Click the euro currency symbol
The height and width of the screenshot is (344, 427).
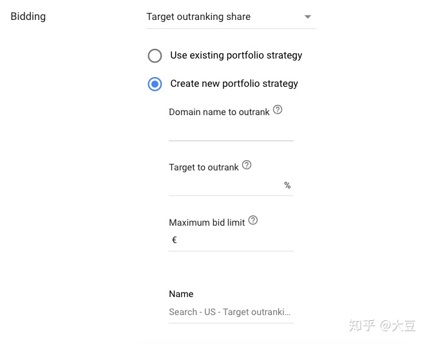tap(175, 240)
